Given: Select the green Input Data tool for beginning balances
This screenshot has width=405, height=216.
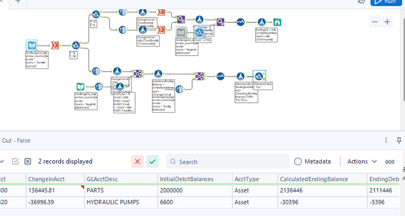Looking at the screenshot, I should (80, 86).
